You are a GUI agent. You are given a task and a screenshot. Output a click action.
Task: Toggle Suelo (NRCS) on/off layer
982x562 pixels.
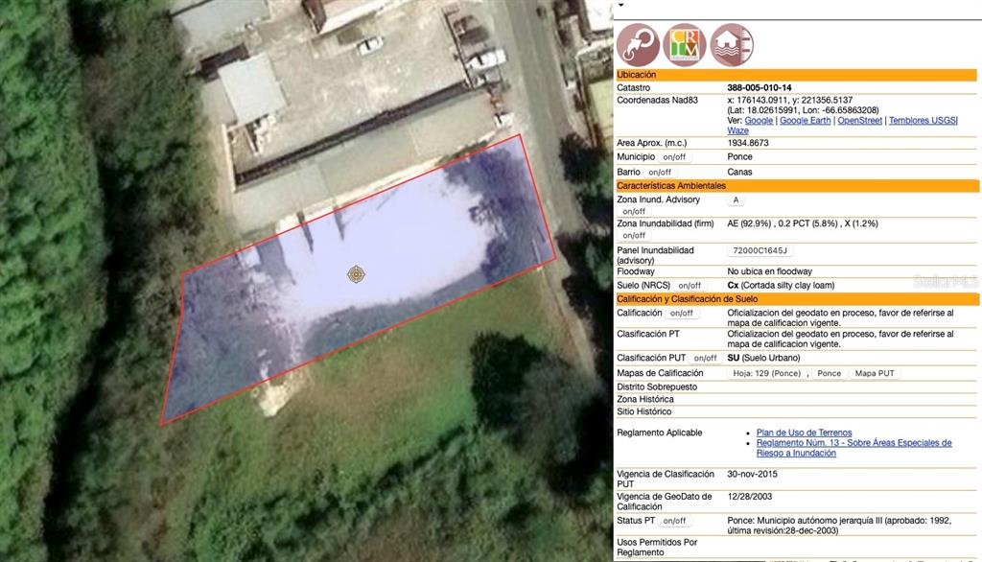[x=690, y=286]
